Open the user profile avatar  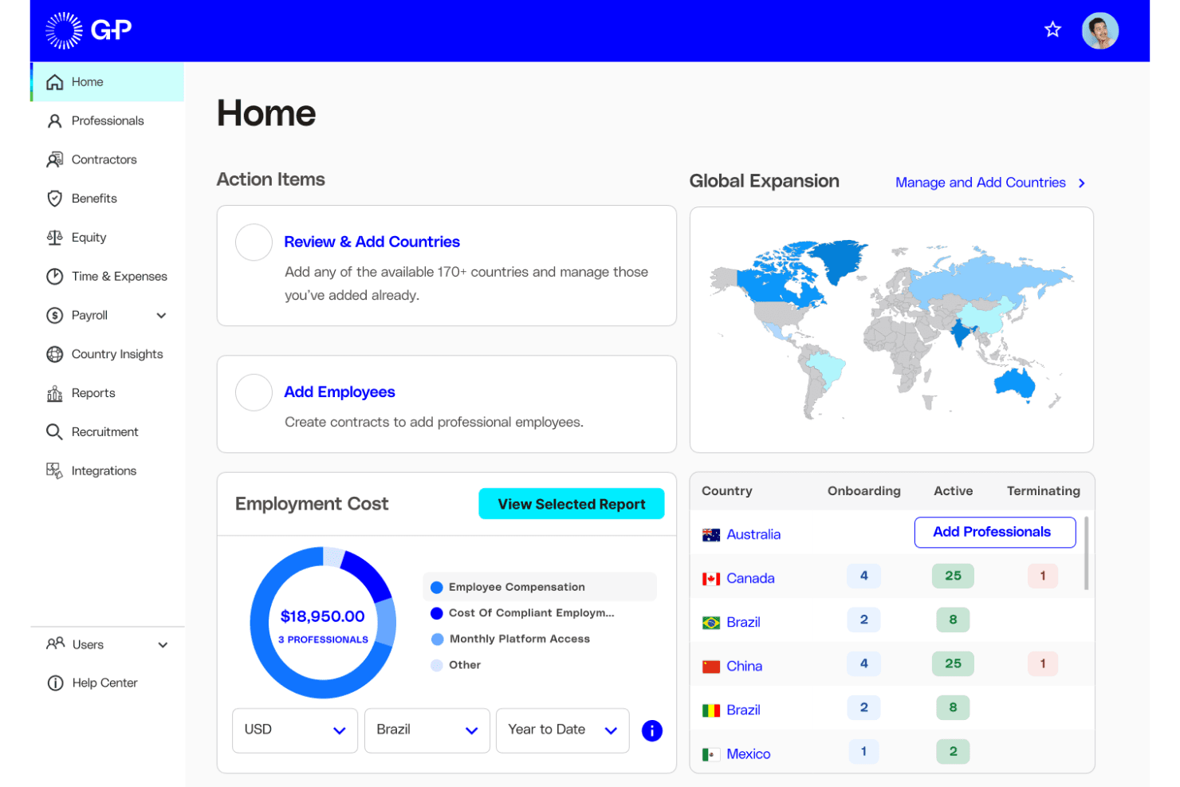pyautogui.click(x=1099, y=31)
